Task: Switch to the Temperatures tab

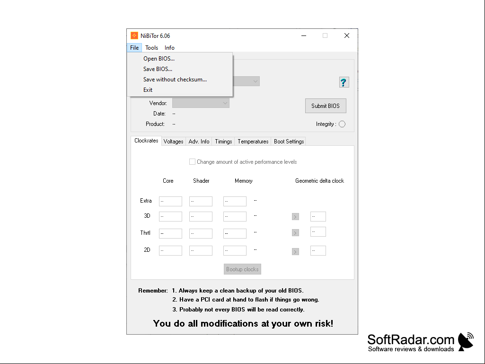Action: tap(253, 142)
